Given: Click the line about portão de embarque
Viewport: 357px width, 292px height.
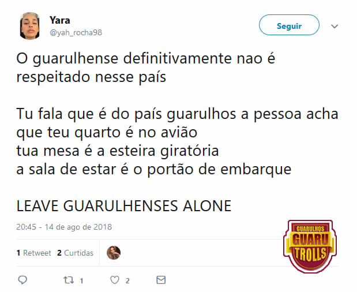Looking at the screenshot, I should pyautogui.click(x=153, y=170).
